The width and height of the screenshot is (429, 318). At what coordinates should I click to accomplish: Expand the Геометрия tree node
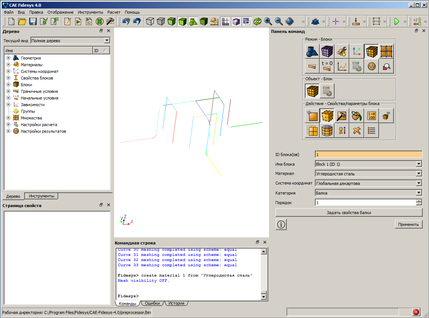8,58
